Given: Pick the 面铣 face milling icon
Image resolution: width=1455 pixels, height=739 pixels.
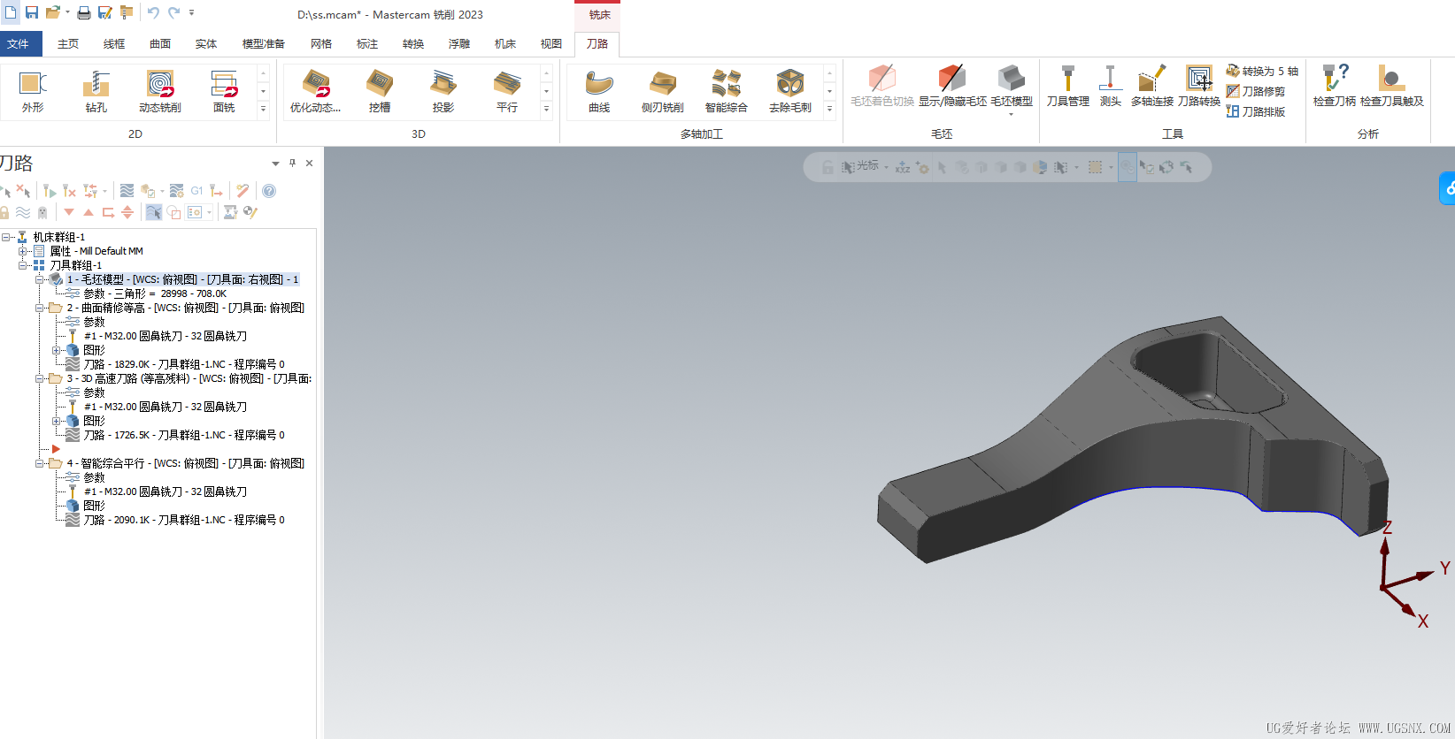Looking at the screenshot, I should tap(224, 92).
